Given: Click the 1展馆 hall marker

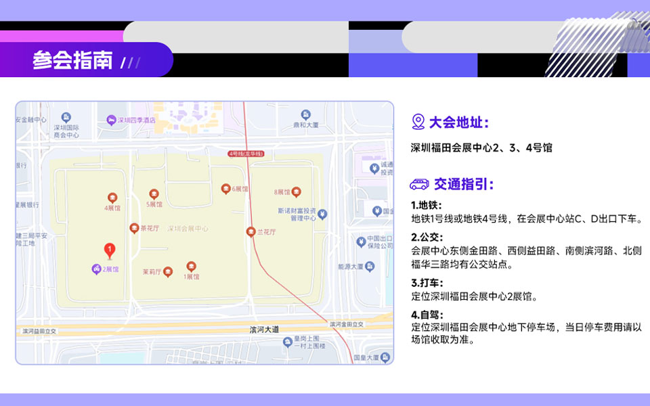Looking at the screenshot, I should pos(192,267).
